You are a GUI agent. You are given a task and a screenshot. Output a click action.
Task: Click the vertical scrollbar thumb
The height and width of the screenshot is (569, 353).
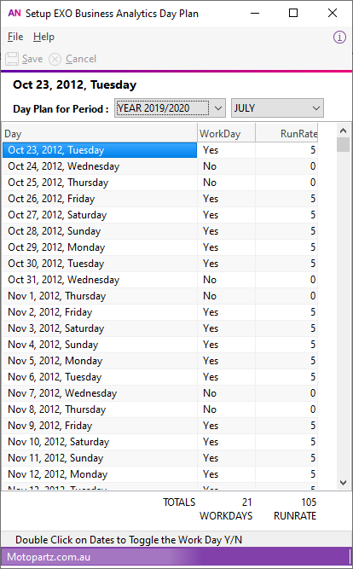point(344,145)
